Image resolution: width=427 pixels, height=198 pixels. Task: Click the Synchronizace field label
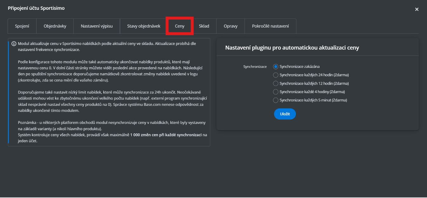[x=255, y=67]
